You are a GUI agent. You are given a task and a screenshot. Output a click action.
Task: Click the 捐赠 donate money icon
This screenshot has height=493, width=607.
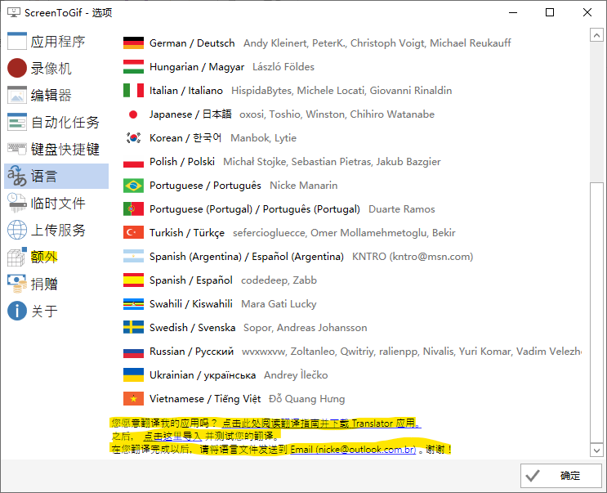pyautogui.click(x=17, y=284)
